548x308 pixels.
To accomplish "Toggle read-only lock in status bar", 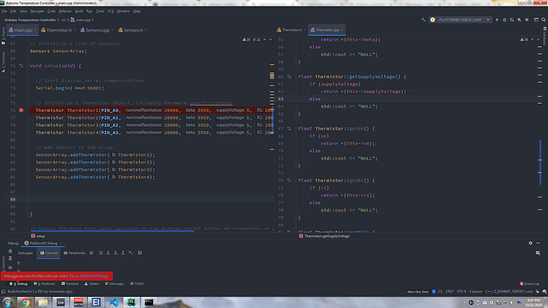I will point(538,291).
